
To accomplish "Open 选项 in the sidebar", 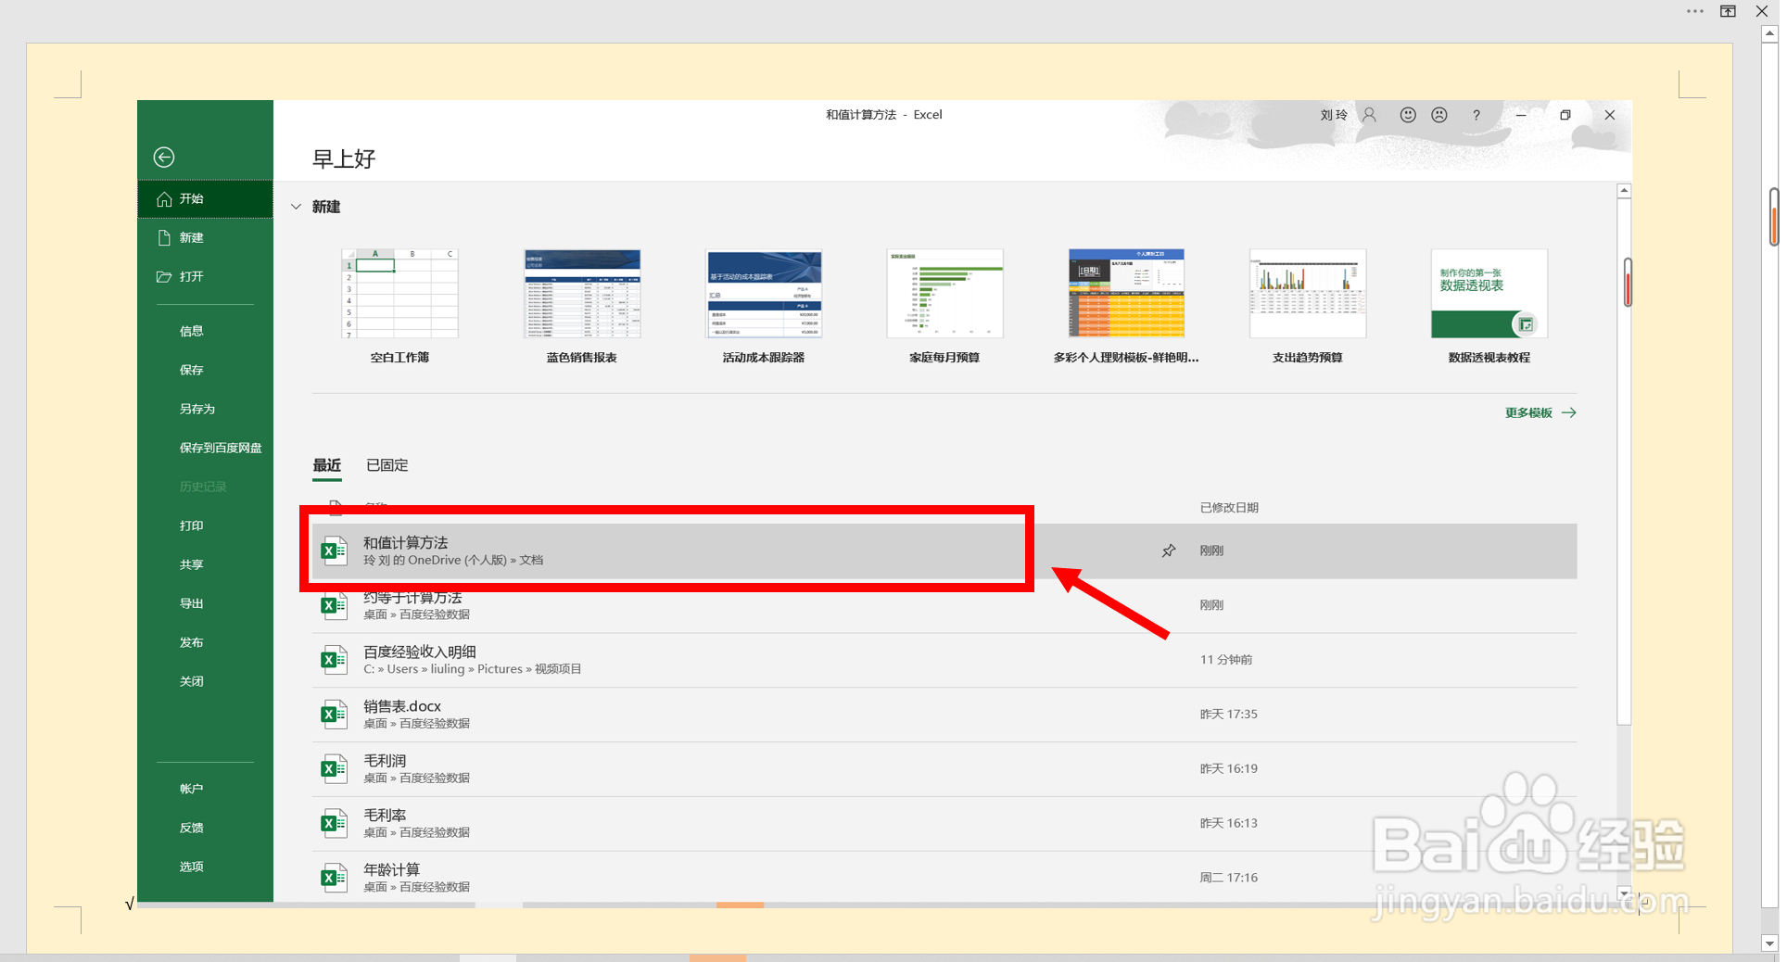I will 192,867.
